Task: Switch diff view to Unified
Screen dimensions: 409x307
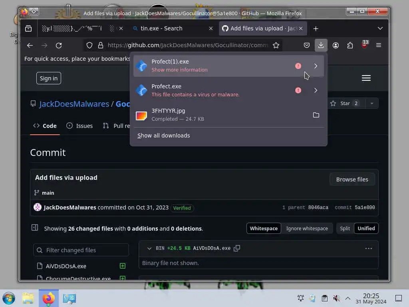Action: pyautogui.click(x=366, y=228)
